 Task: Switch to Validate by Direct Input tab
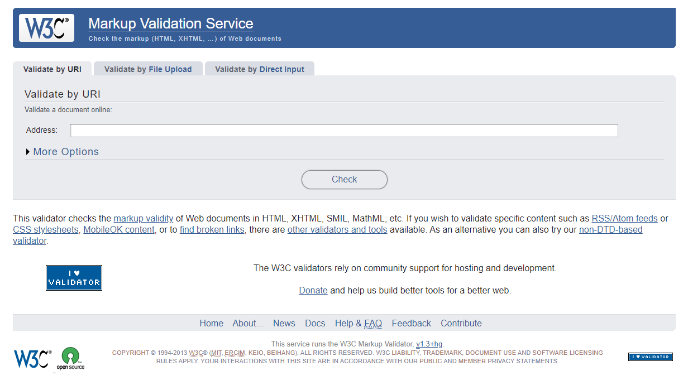[x=260, y=69]
